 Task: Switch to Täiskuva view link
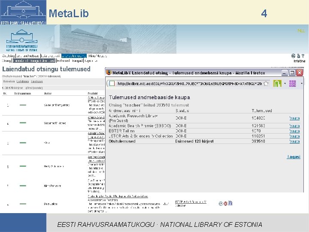click(37, 82)
